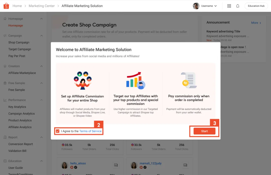
Task: Open chat icon for mamali_122judy
Action: [185, 165]
